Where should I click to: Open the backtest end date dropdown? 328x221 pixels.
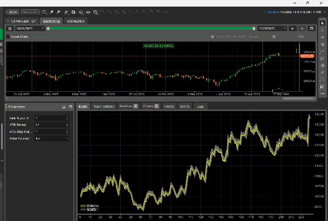pyautogui.click(x=272, y=28)
